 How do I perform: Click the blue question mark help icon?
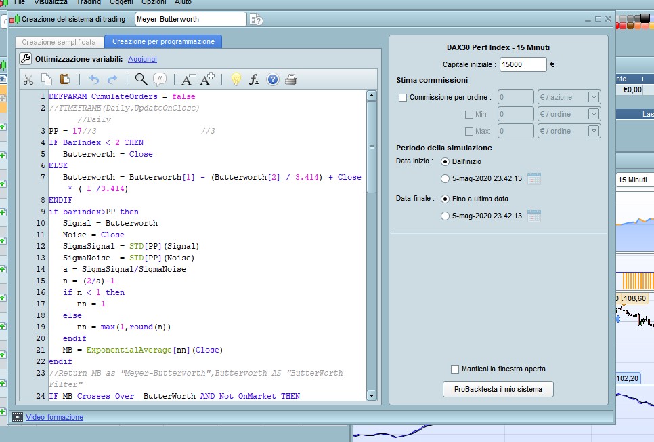pyautogui.click(x=273, y=80)
